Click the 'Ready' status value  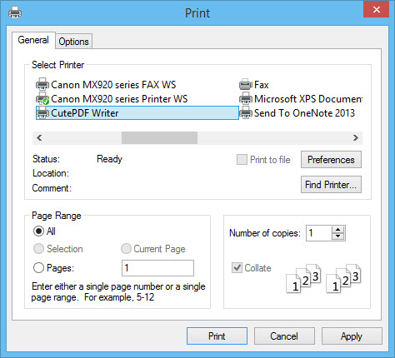(x=109, y=159)
